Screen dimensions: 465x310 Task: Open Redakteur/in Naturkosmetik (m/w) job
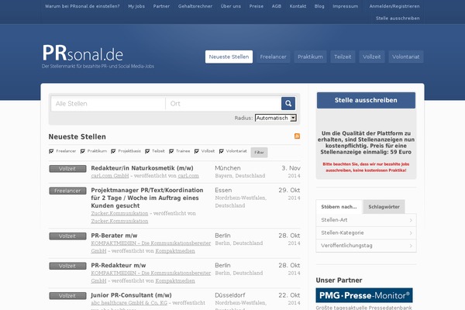pyautogui.click(x=142, y=168)
